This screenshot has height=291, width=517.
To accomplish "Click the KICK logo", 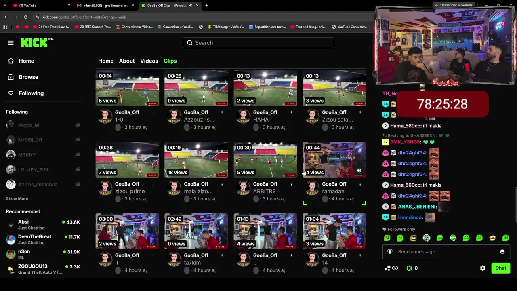I will point(37,42).
